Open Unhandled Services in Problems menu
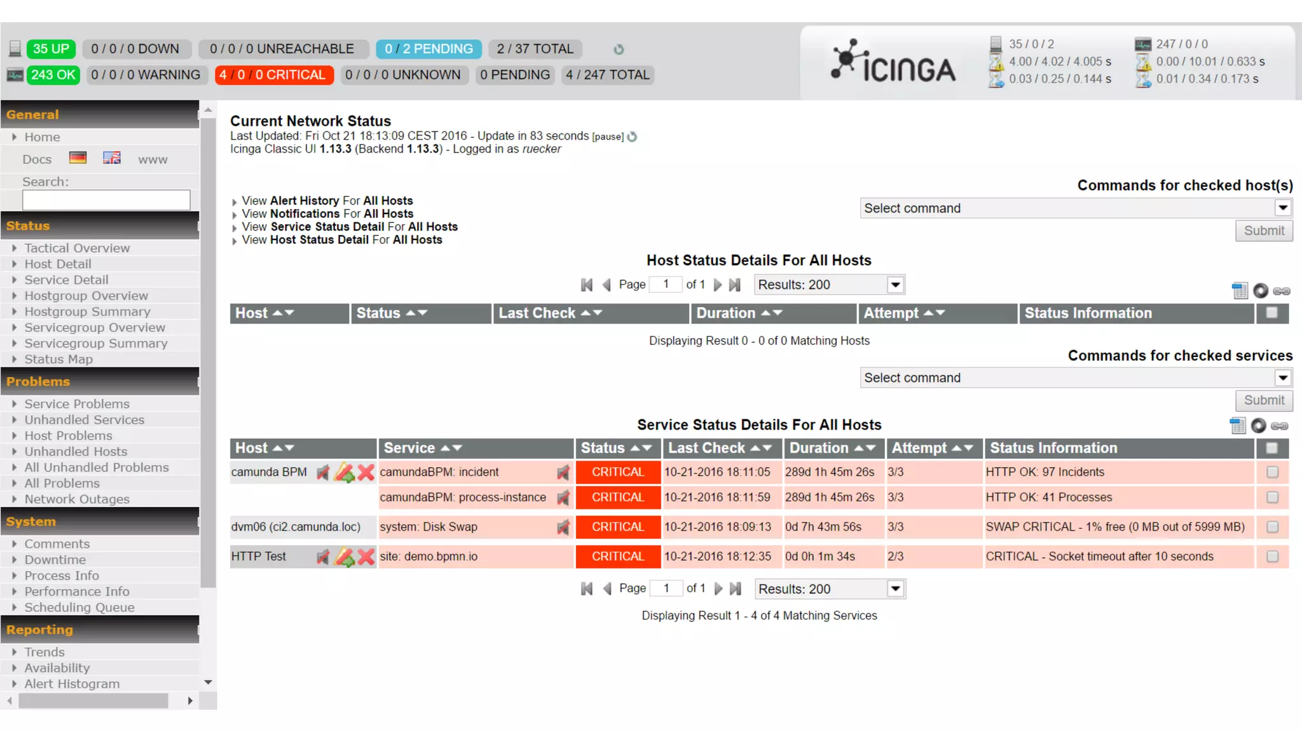 point(84,419)
